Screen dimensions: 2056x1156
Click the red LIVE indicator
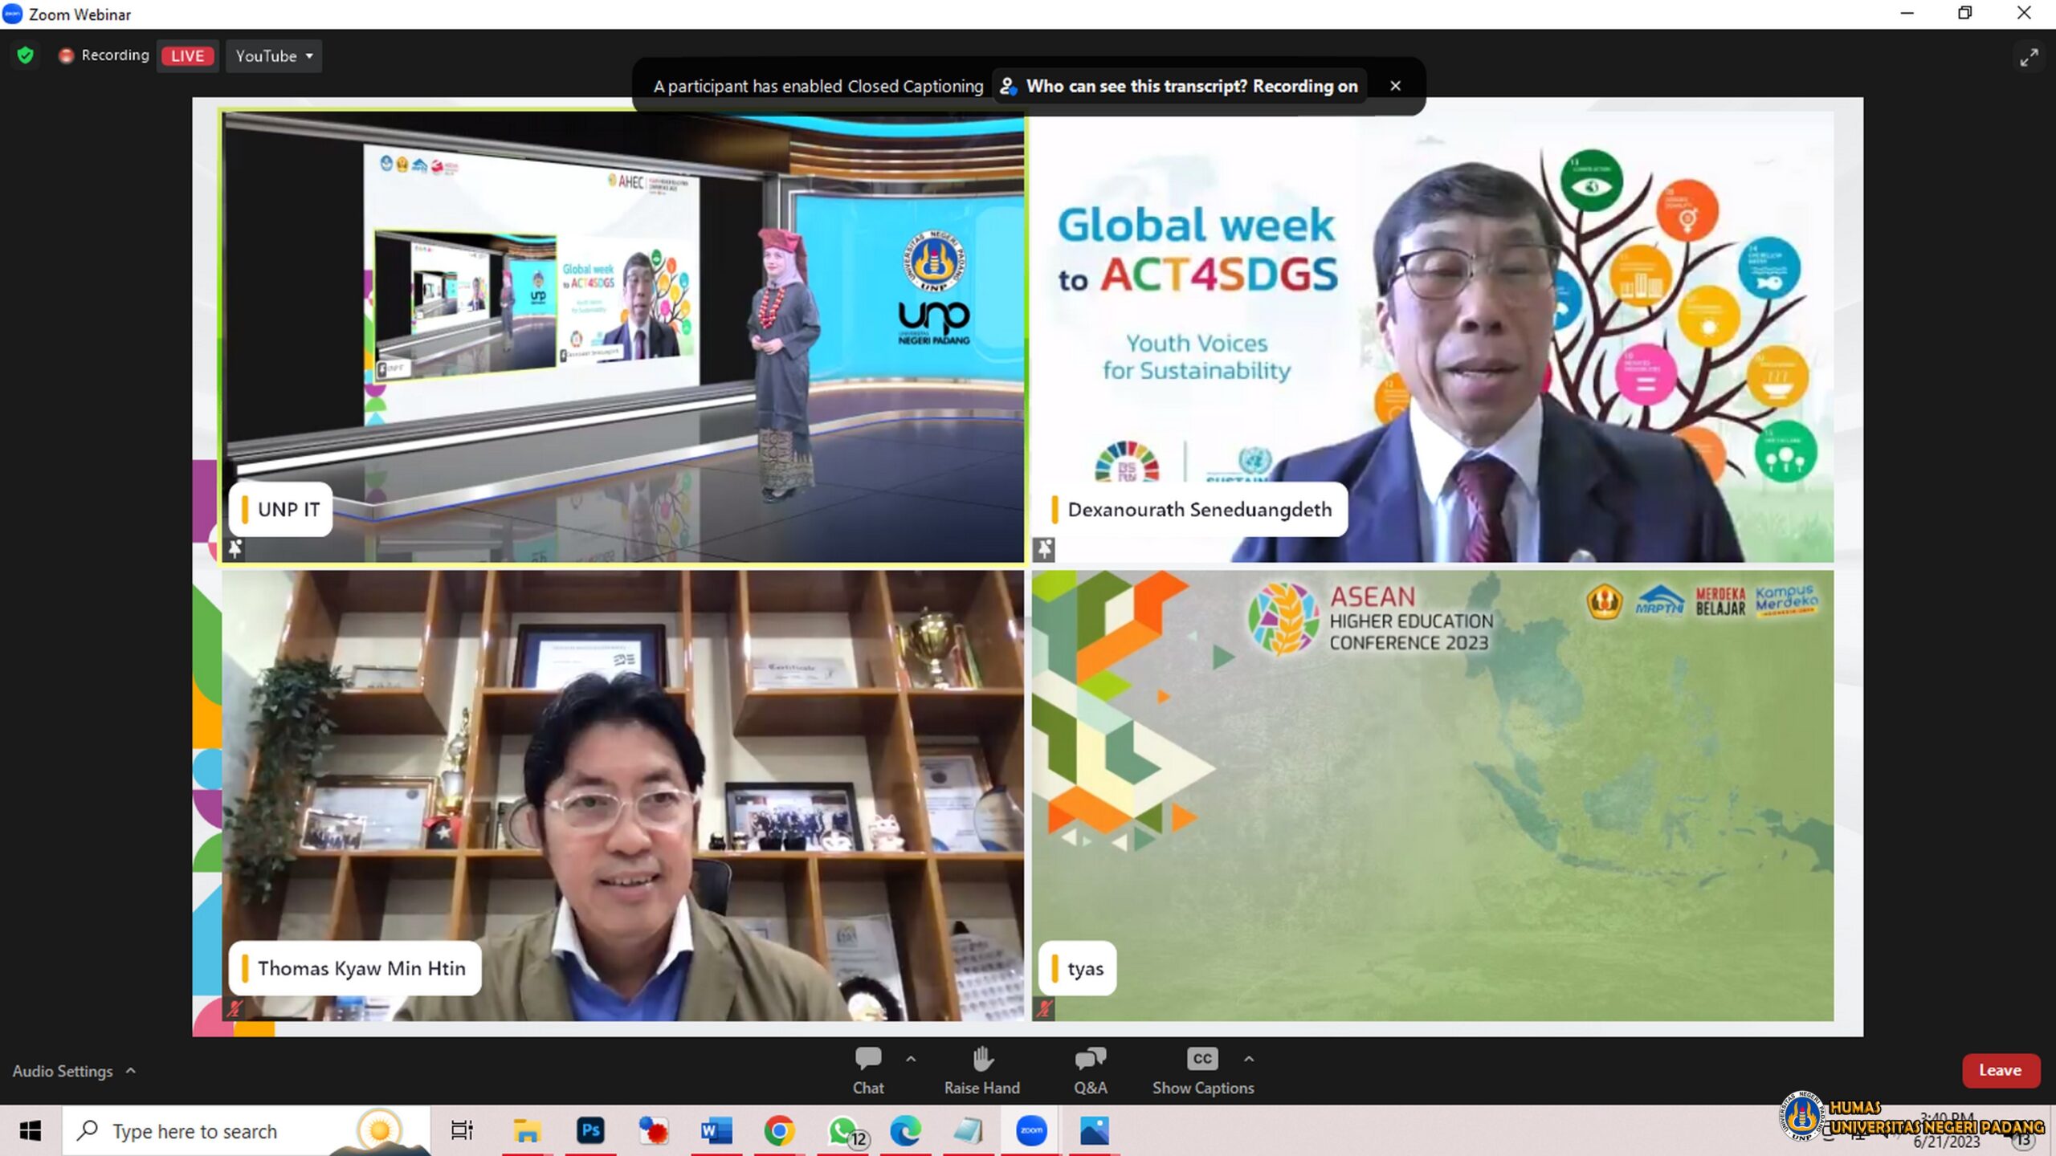click(187, 56)
